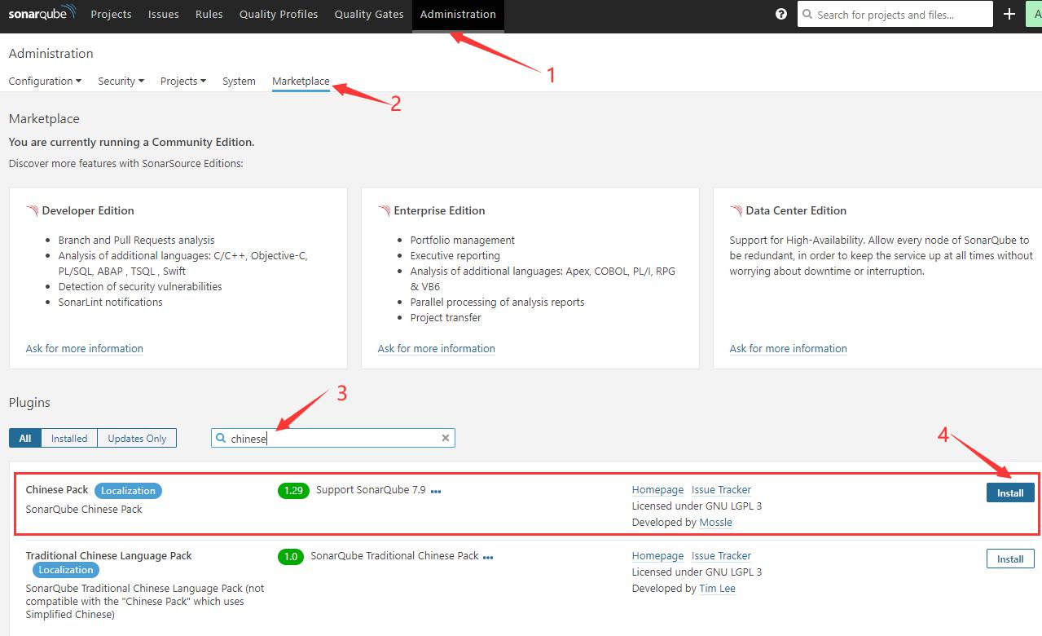Click 'SonarQube Chinese Pack' description text
Screen dimensions: 1042x636
click(84, 509)
